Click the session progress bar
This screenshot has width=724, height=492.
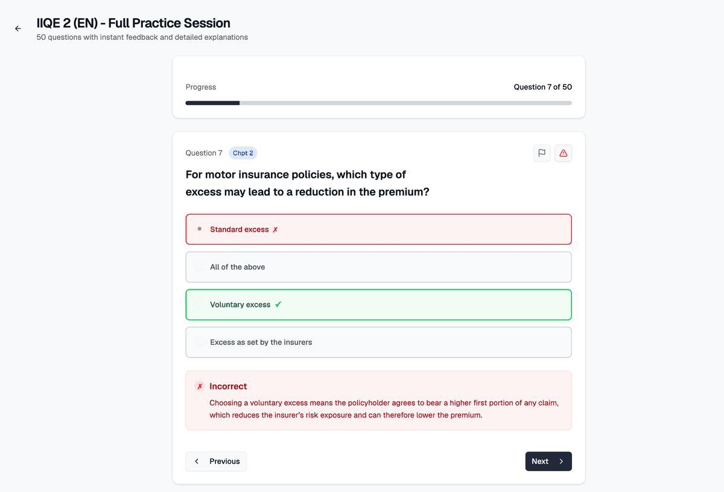(378, 102)
